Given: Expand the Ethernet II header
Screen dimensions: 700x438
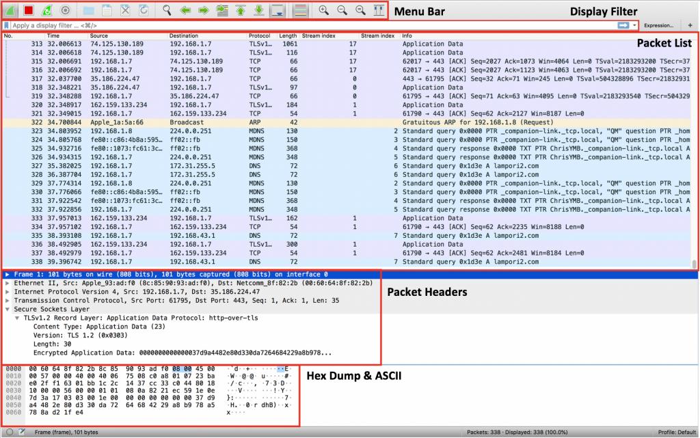Looking at the screenshot, I should click(x=7, y=283).
